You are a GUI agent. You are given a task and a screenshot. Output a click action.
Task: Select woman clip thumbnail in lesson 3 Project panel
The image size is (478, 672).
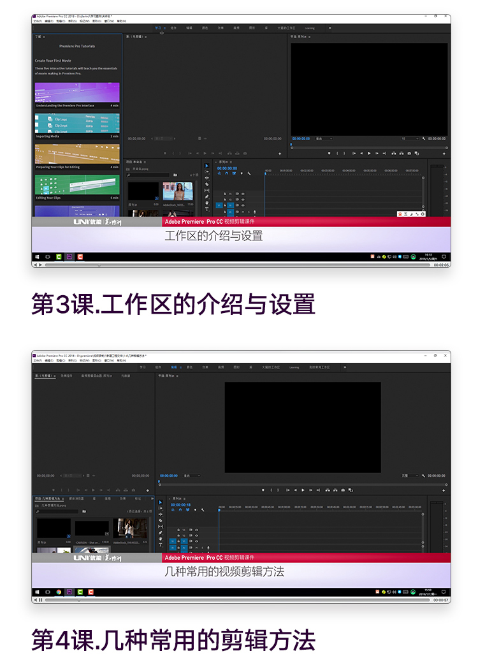click(178, 191)
